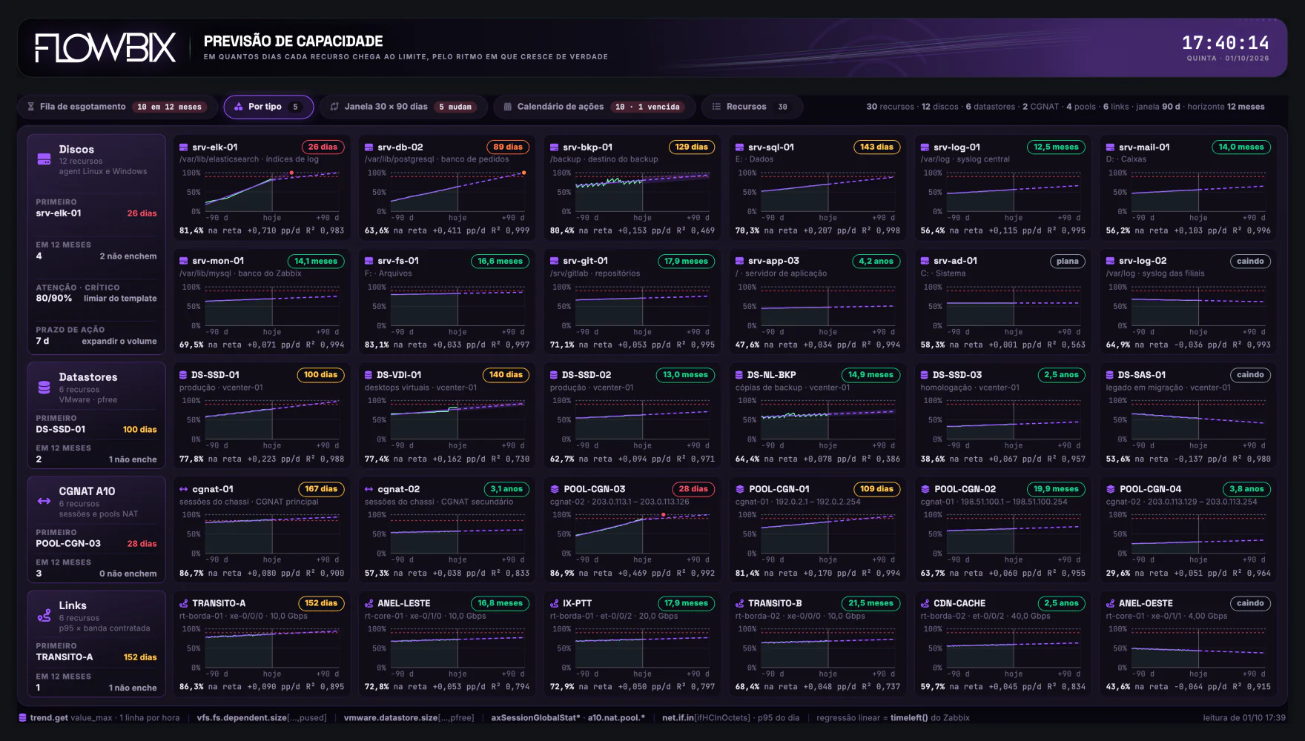Click the Discos panel disk icon
Image resolution: width=1305 pixels, height=741 pixels.
[44, 159]
